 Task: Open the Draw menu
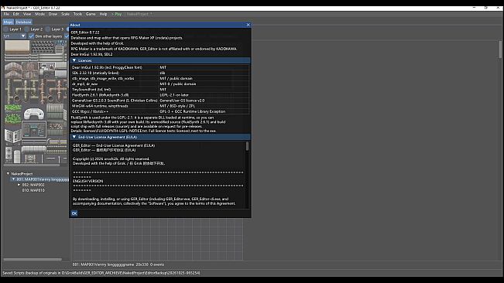pos(53,14)
